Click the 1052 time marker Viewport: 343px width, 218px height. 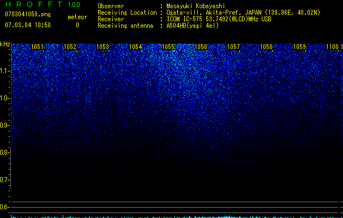pyautogui.click(x=70, y=47)
